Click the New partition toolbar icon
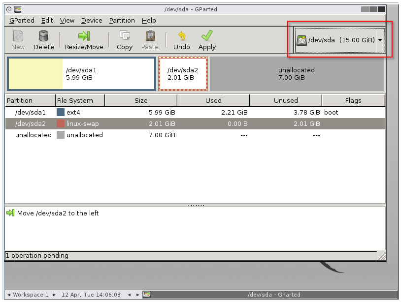Screen dimensions: 401x302 [x=18, y=36]
